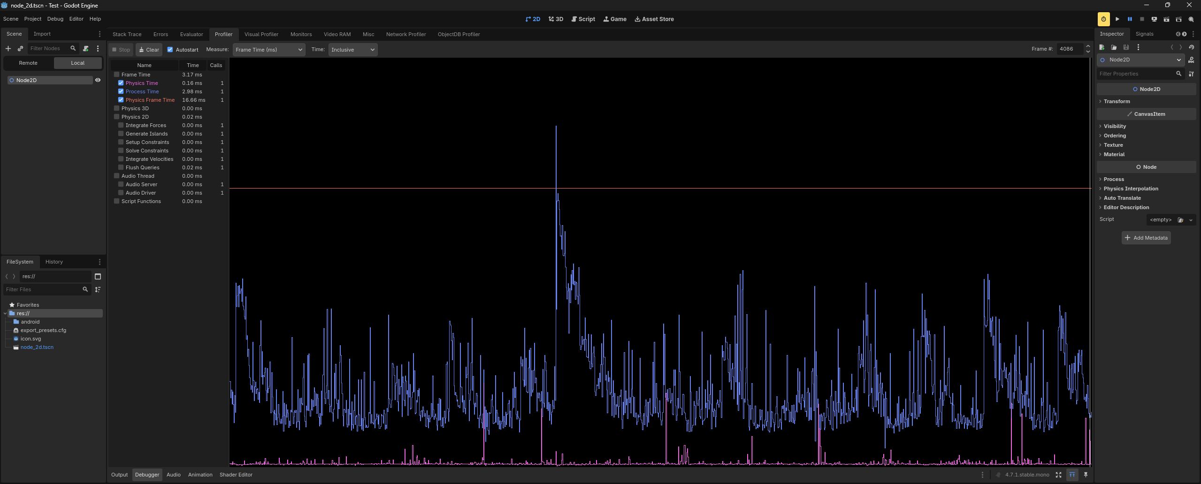Uncheck the Physics Time graph checkbox
1201x484 pixels.
pyautogui.click(x=121, y=83)
